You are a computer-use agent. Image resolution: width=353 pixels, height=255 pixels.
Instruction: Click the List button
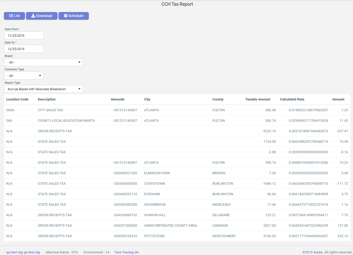14,16
